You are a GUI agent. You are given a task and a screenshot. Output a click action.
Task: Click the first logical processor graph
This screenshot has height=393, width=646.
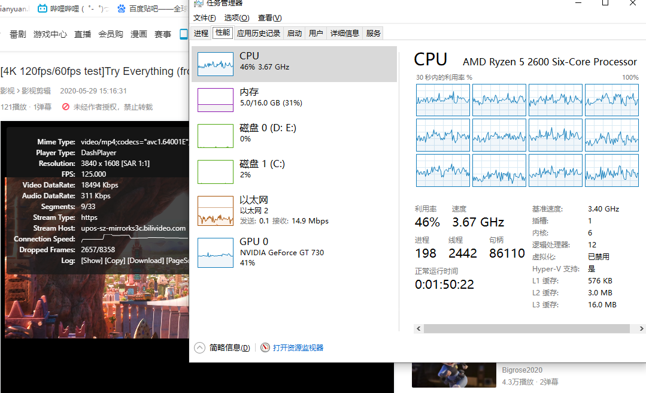pyautogui.click(x=443, y=100)
